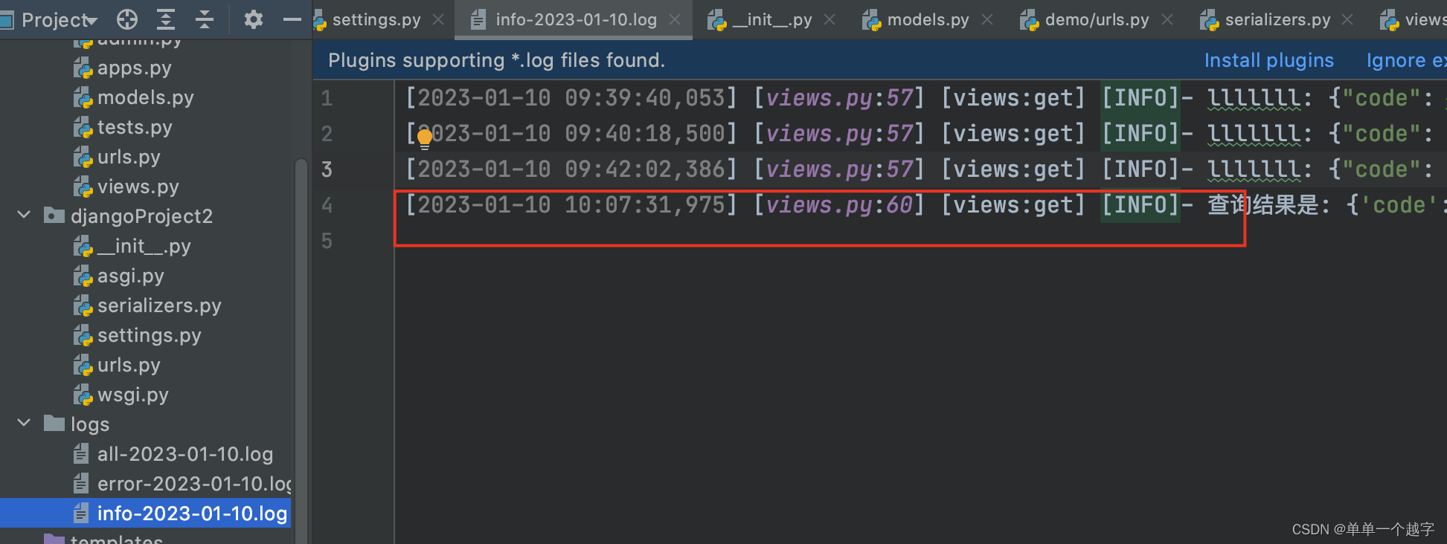Collapse the djangoProject2 folder

point(24,216)
